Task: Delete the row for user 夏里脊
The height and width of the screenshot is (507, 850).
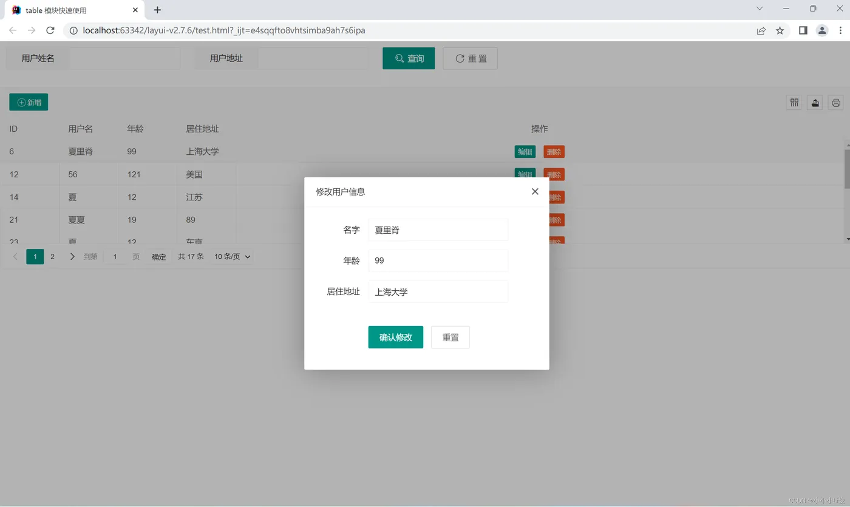Action: click(554, 152)
